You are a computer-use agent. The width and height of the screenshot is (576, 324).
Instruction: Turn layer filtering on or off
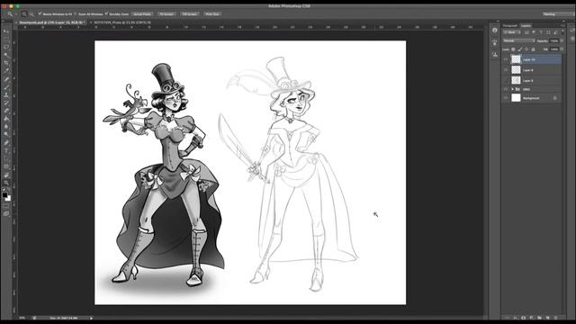[x=562, y=31]
